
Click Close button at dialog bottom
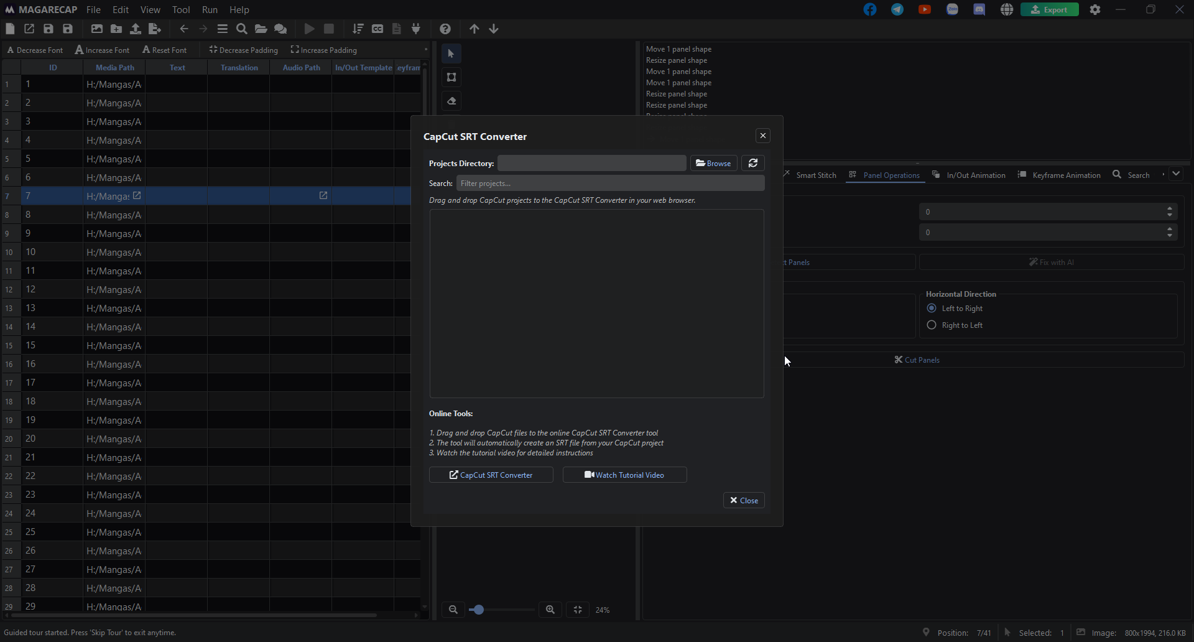tap(744, 500)
